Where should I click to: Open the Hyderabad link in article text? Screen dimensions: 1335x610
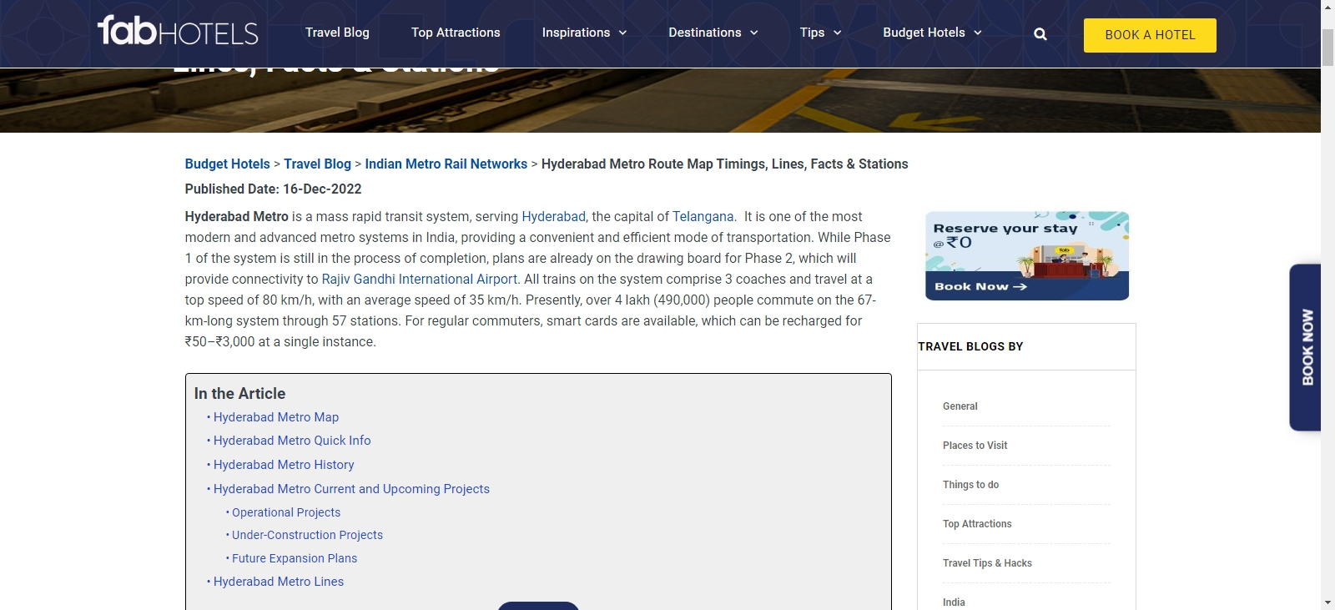(x=554, y=216)
